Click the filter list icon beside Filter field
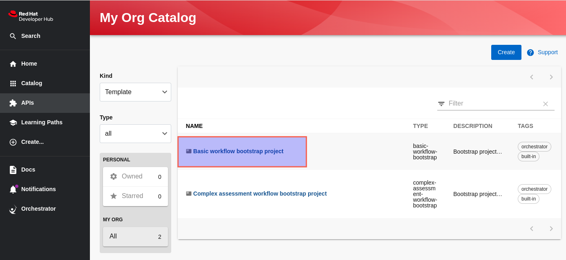566x260 pixels. pos(441,104)
